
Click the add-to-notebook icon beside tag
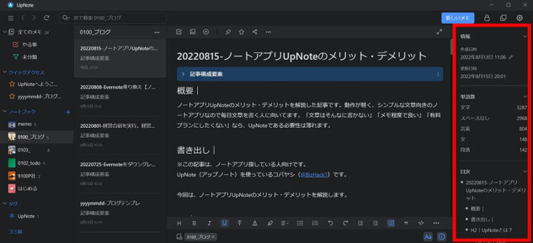point(179,237)
